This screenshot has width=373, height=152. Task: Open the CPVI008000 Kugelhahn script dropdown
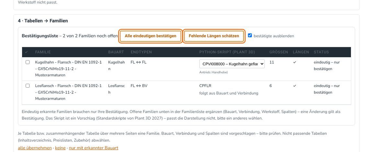(232, 64)
